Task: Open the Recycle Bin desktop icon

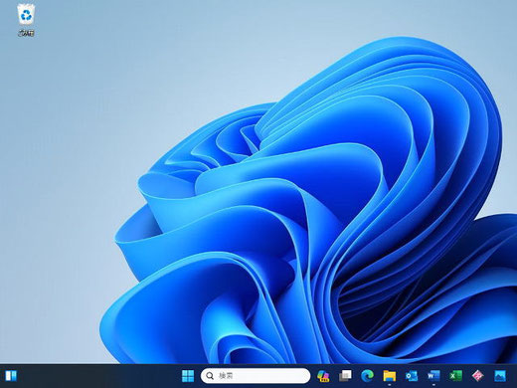Action: [26, 19]
